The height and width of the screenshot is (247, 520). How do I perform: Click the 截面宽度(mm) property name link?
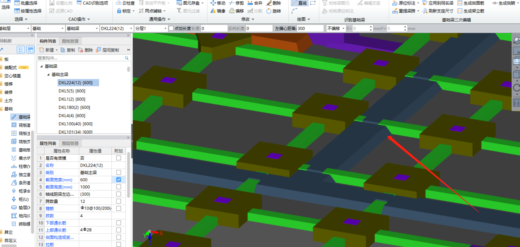pyautogui.click(x=59, y=180)
